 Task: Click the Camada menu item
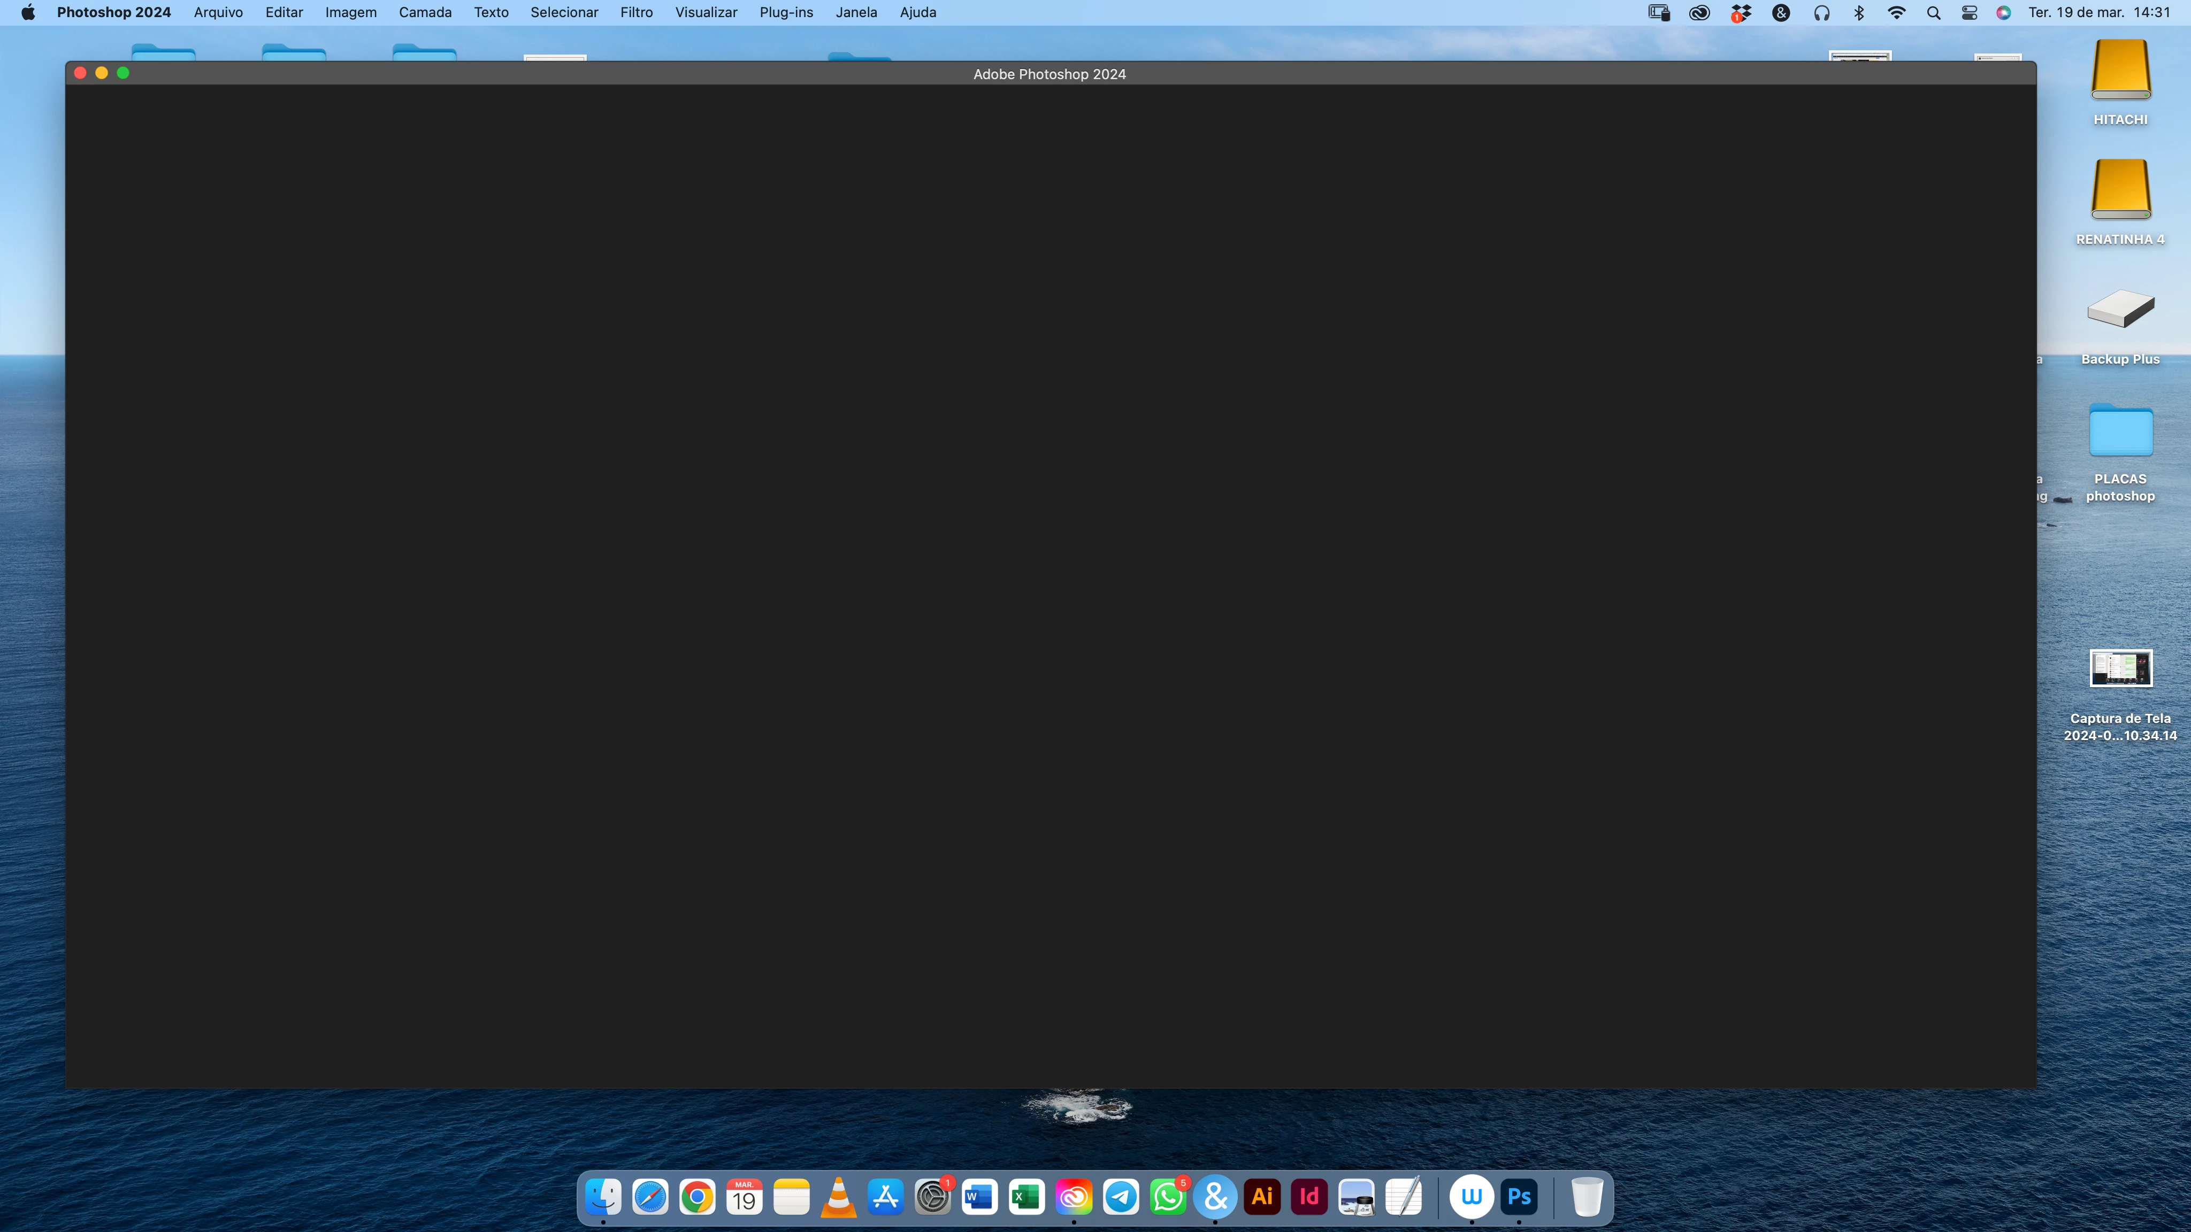pos(424,13)
